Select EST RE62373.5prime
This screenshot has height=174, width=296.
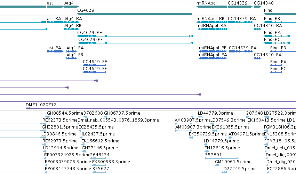(x=60, y=120)
